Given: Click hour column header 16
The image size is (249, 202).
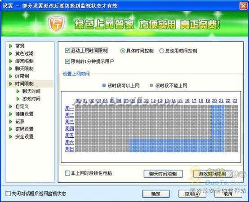Looking at the screenshot, I should click(x=187, y=101).
